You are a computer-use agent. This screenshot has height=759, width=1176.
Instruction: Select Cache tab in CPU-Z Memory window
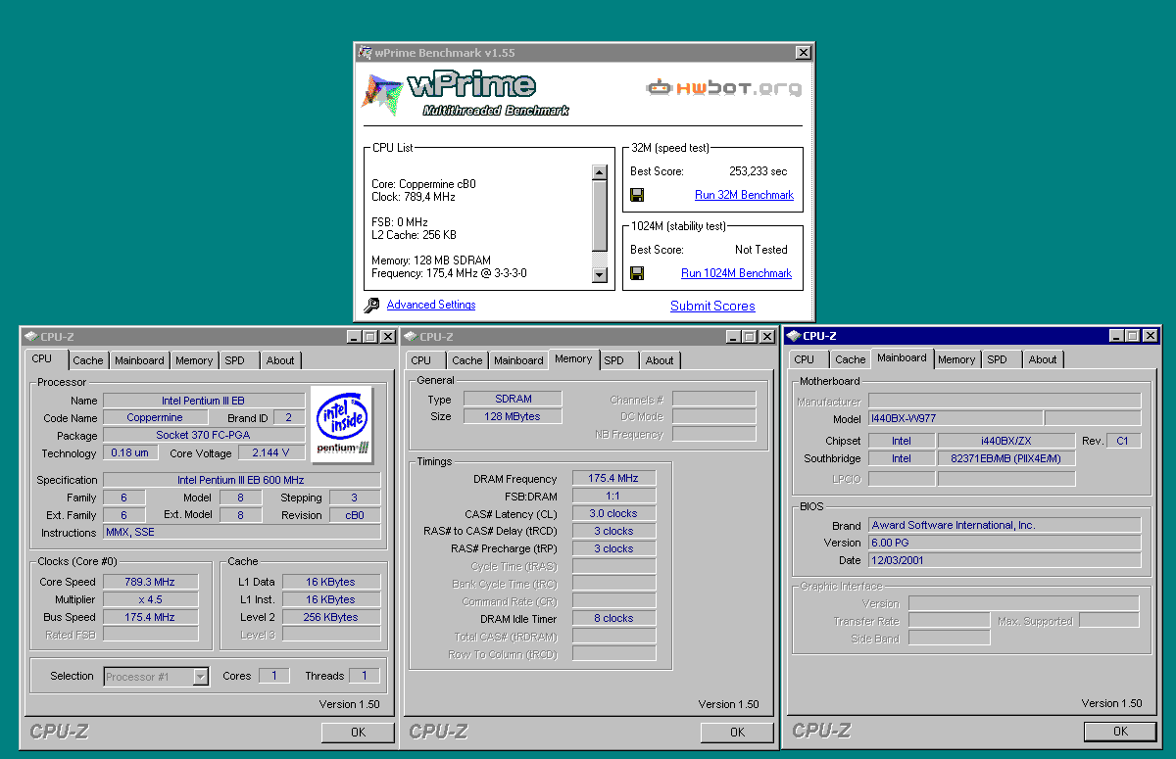467,360
